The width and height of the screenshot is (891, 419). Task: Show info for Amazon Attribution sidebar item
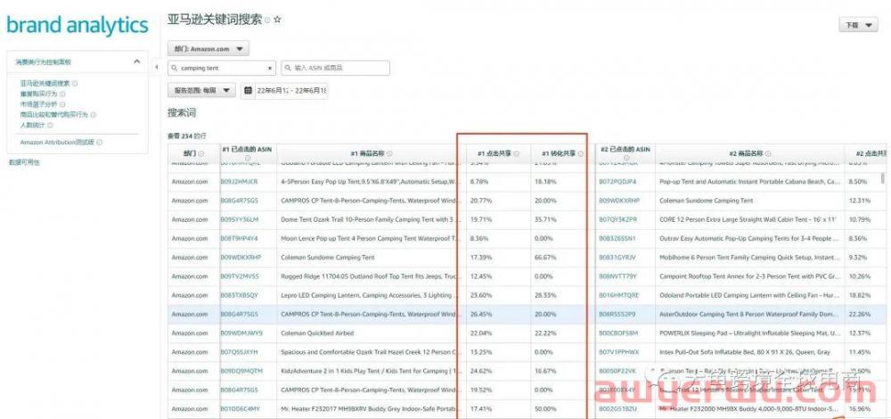100,143
